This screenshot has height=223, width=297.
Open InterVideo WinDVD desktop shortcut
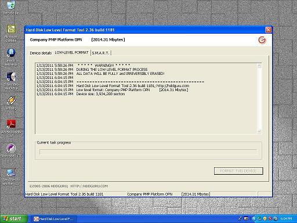11,81
